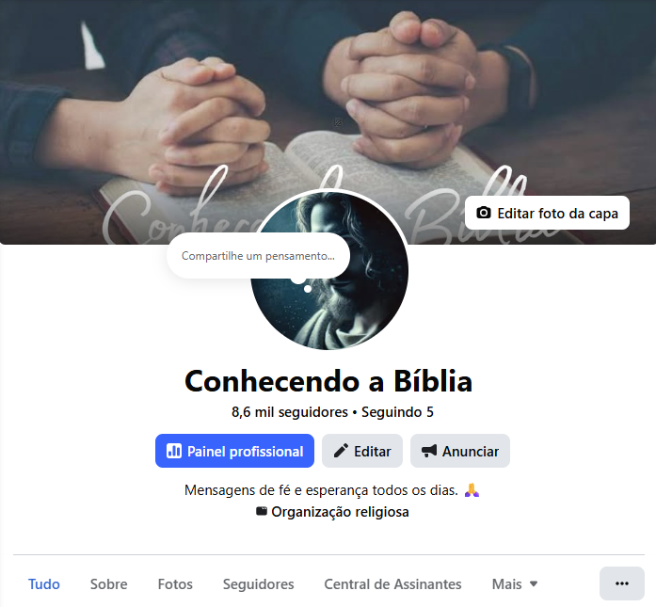Click the praying hands emoji in bio
656x607 pixels.
(472, 489)
